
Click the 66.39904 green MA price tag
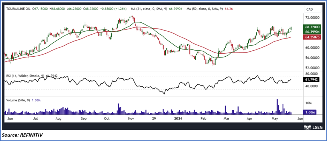[x=313, y=31]
